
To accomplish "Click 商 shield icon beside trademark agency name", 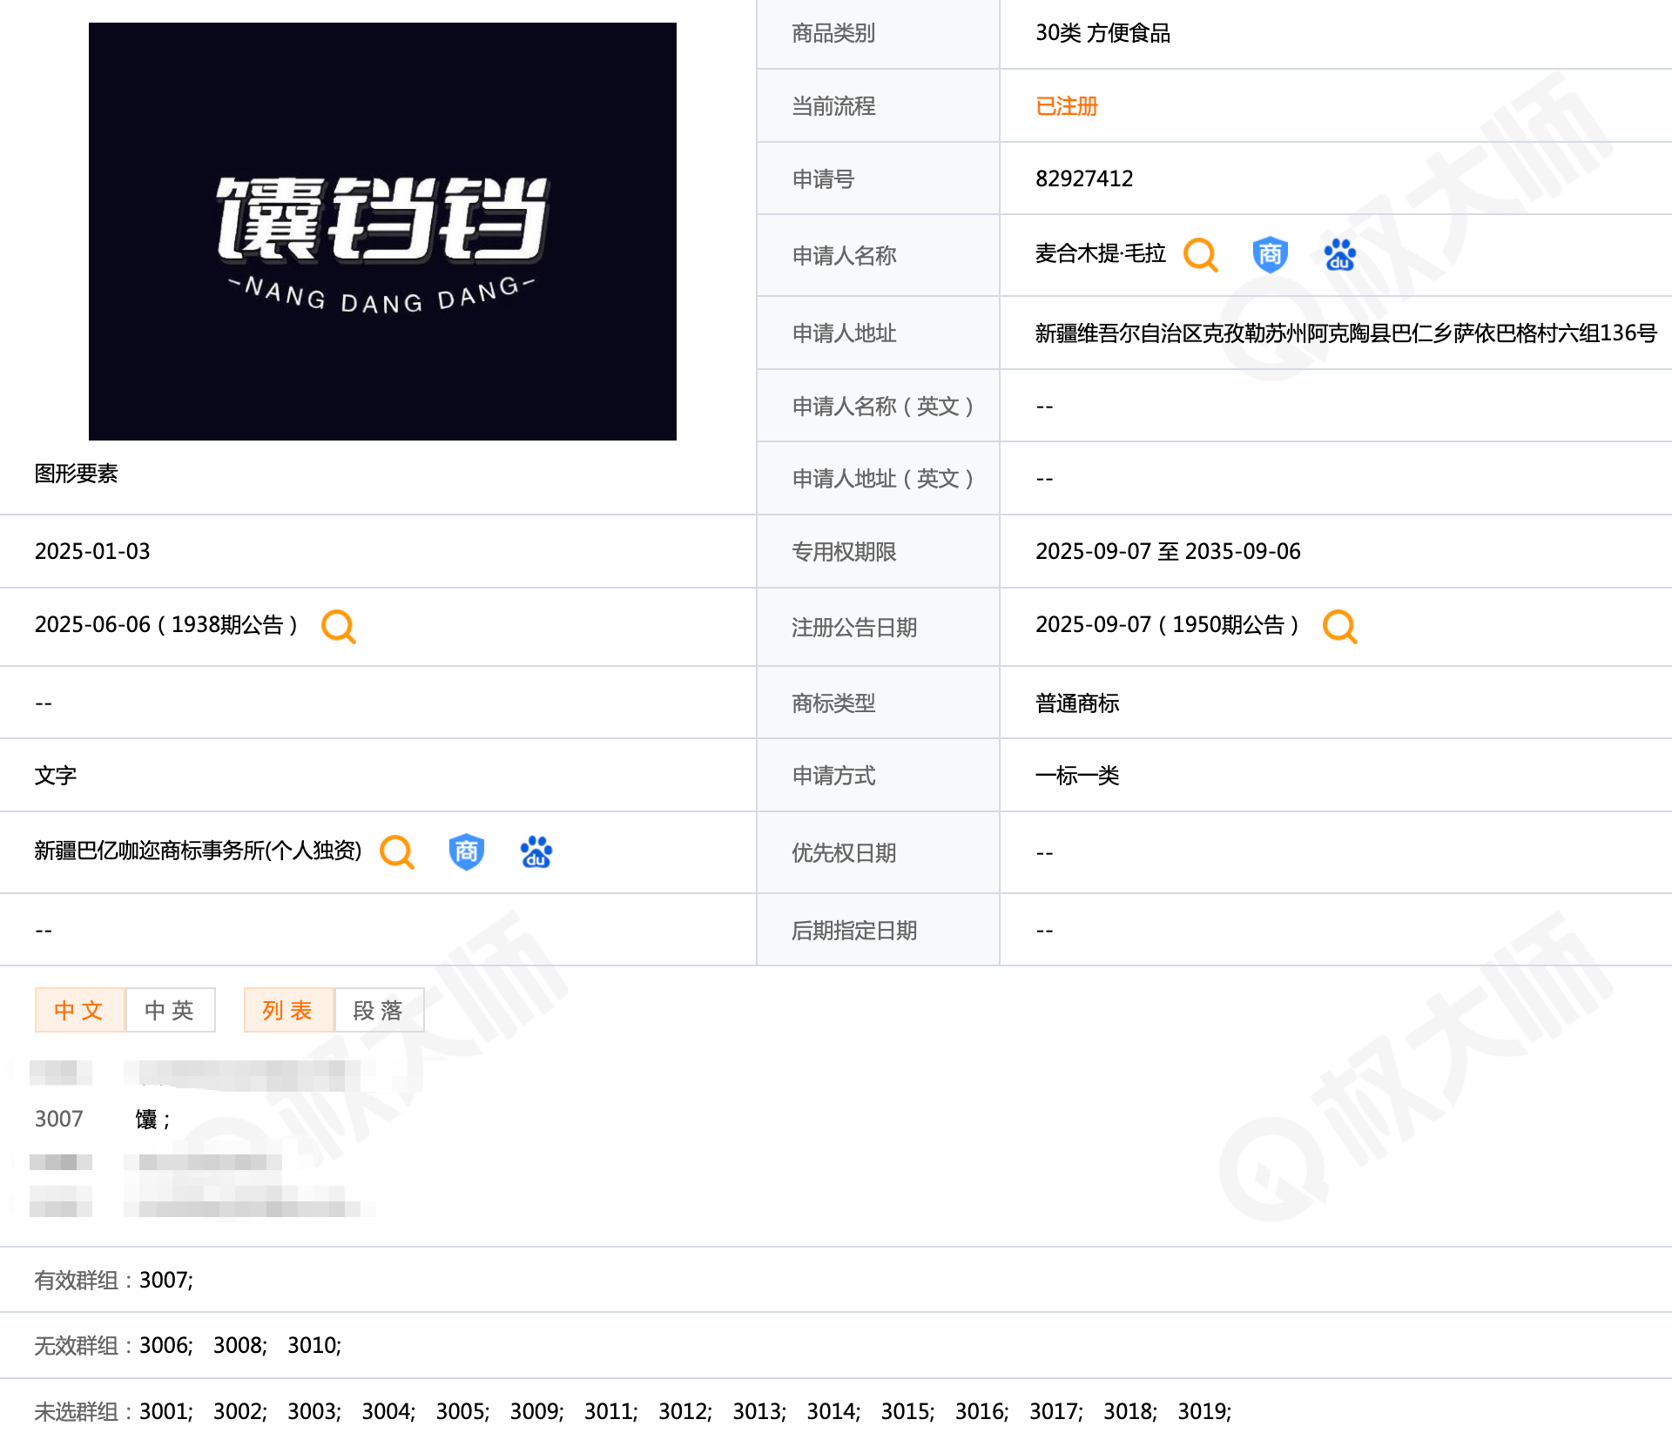I will [x=466, y=851].
